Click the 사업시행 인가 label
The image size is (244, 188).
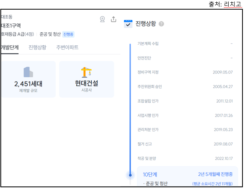pyautogui.click(x=148, y=115)
